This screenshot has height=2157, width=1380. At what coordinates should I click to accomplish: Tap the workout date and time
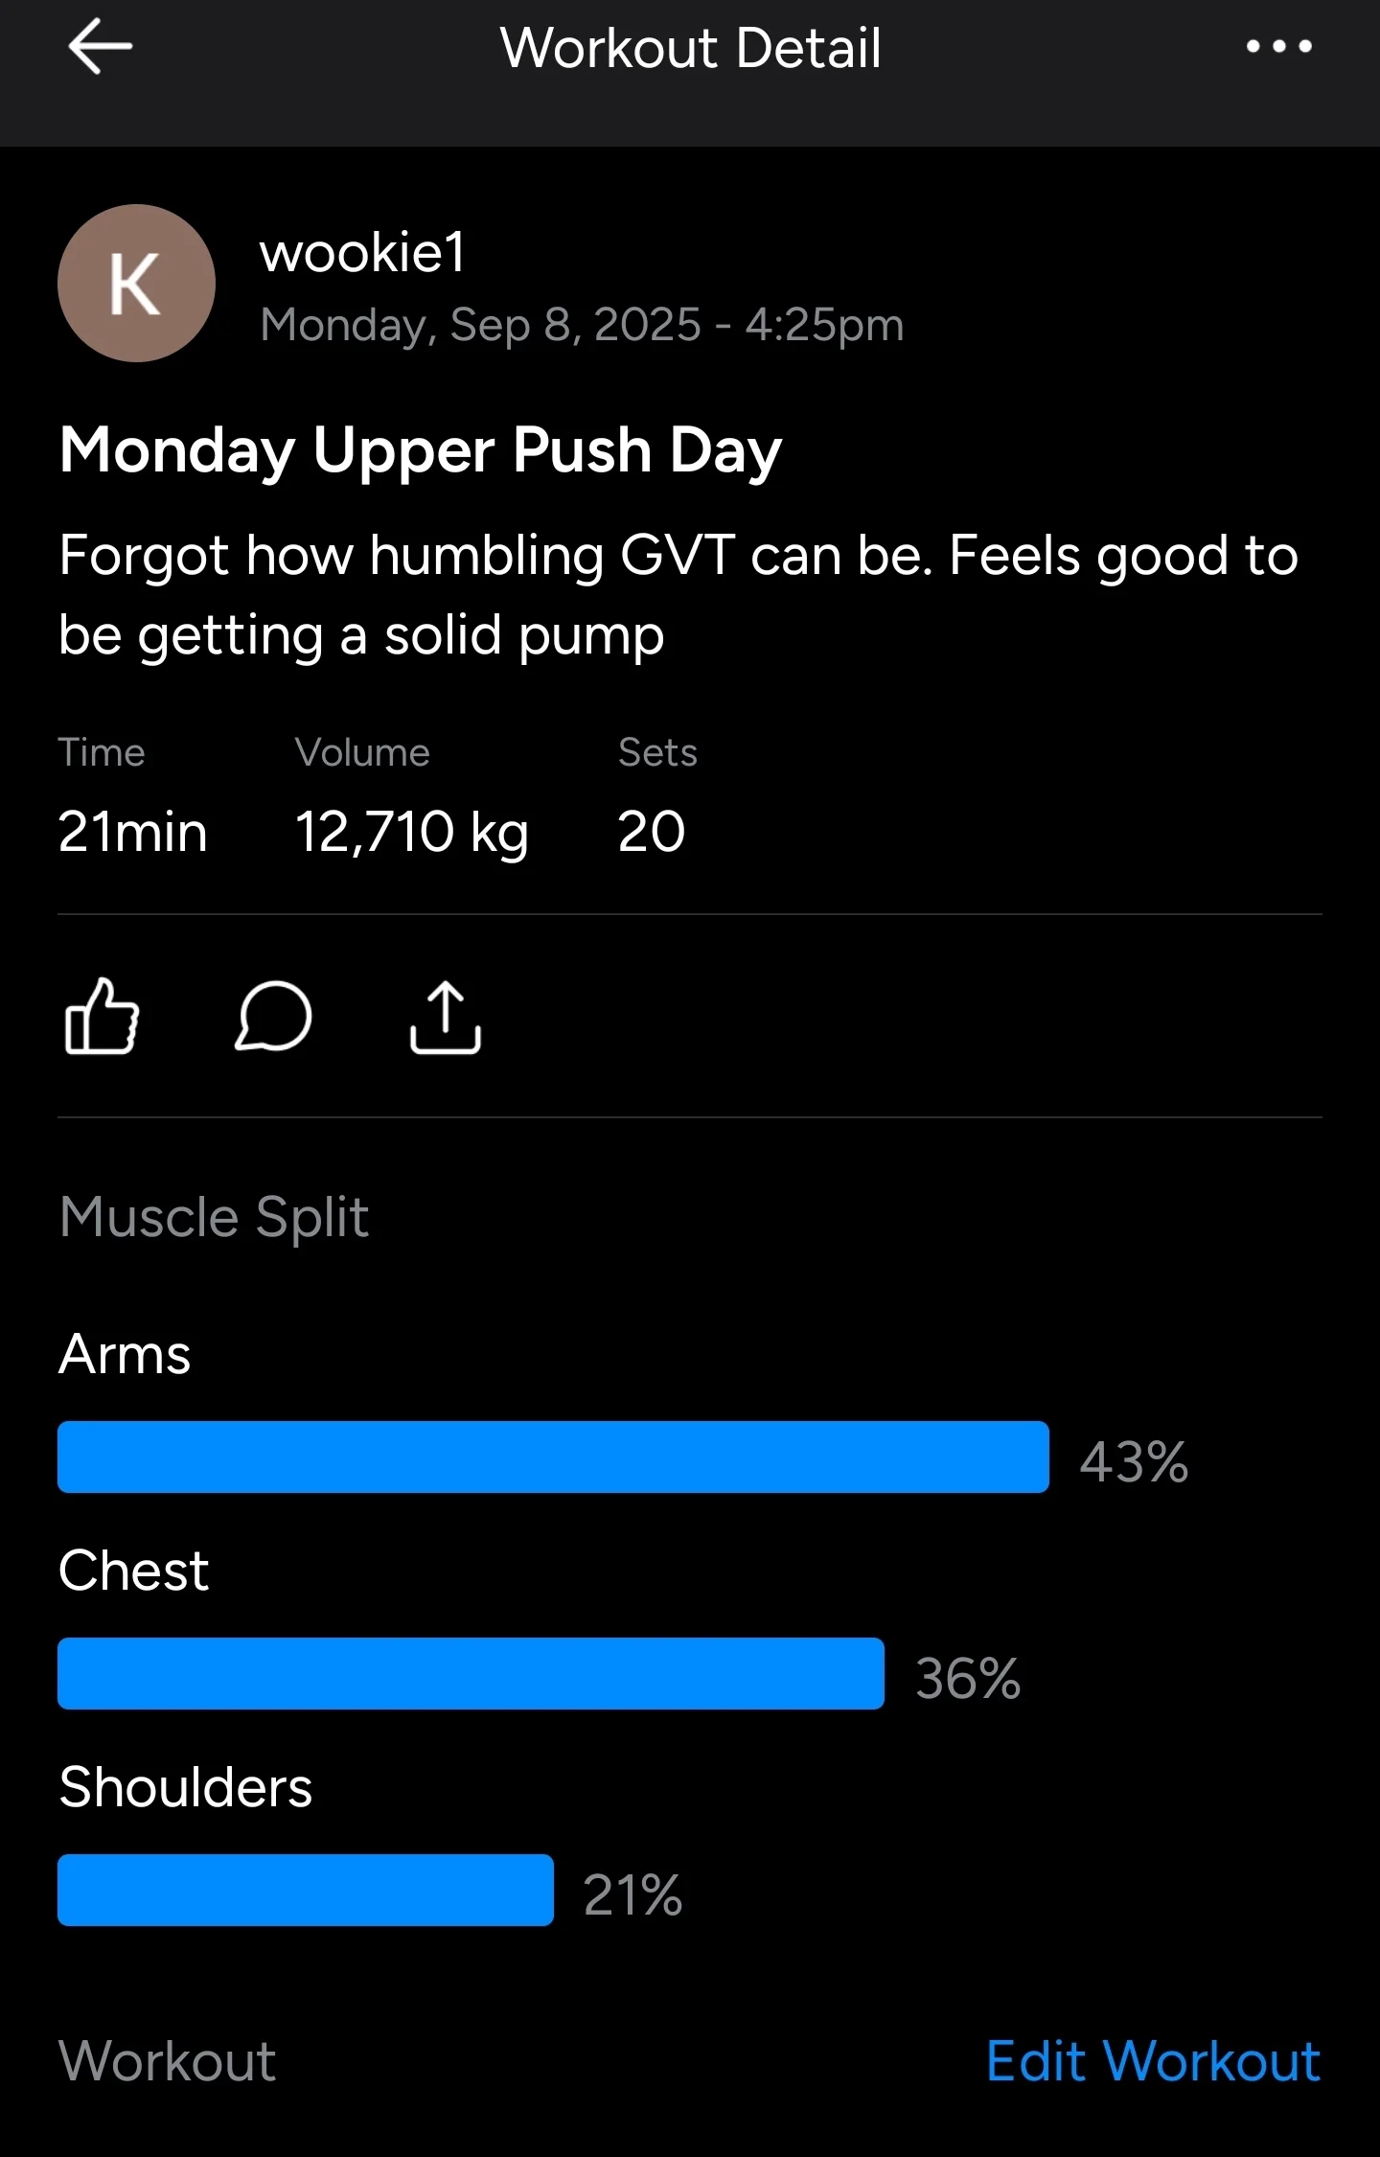coord(582,325)
